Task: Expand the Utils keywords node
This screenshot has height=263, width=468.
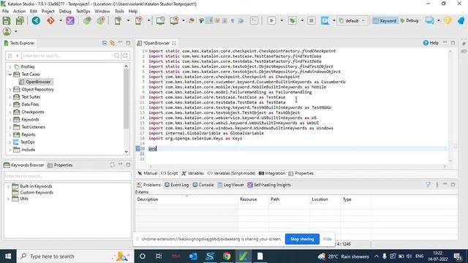Action: click(8, 199)
